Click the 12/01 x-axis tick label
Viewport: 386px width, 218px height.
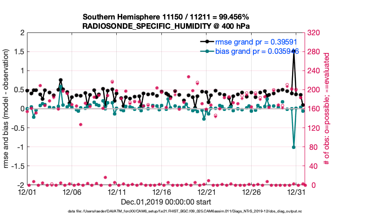coord(27,191)
